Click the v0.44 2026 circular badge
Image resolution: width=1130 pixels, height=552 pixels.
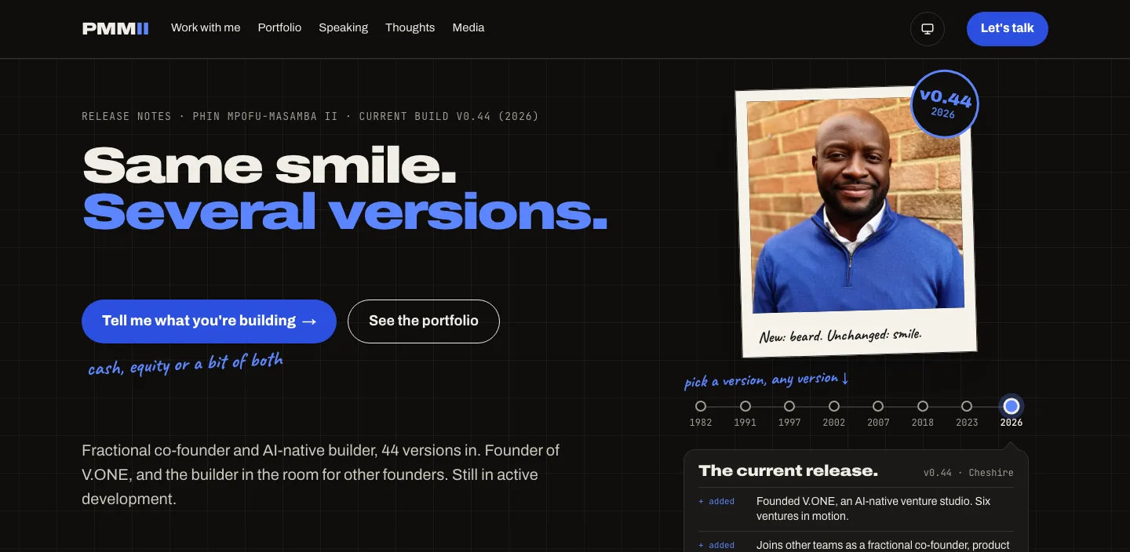pos(944,104)
